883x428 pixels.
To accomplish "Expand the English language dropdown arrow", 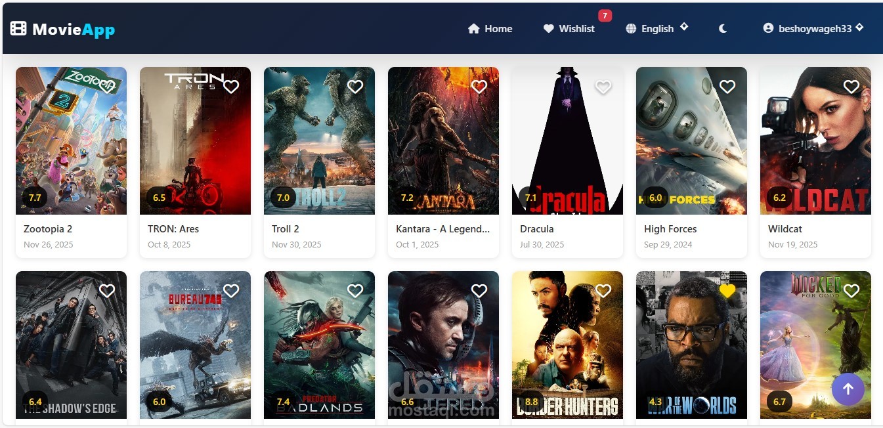I will [x=684, y=27].
